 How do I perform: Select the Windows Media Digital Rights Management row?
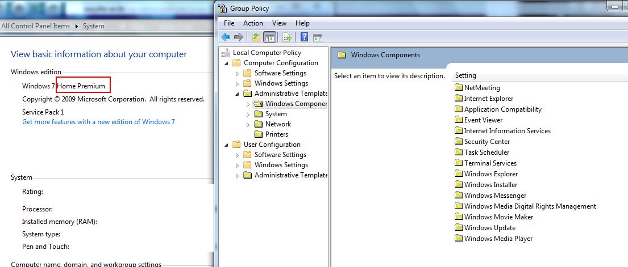coord(526,206)
